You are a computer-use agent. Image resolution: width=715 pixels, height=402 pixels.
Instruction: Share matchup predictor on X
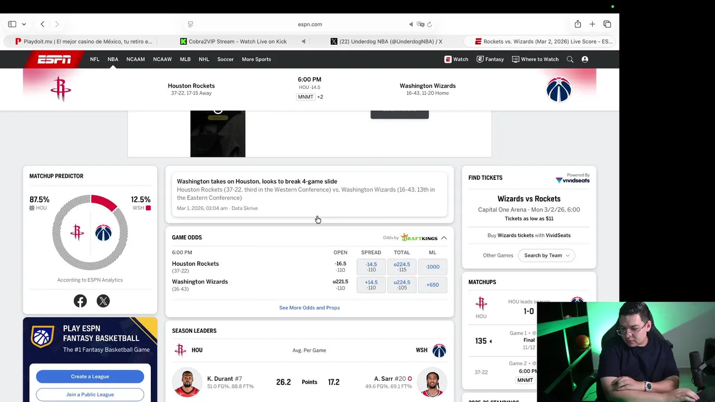coord(103,301)
